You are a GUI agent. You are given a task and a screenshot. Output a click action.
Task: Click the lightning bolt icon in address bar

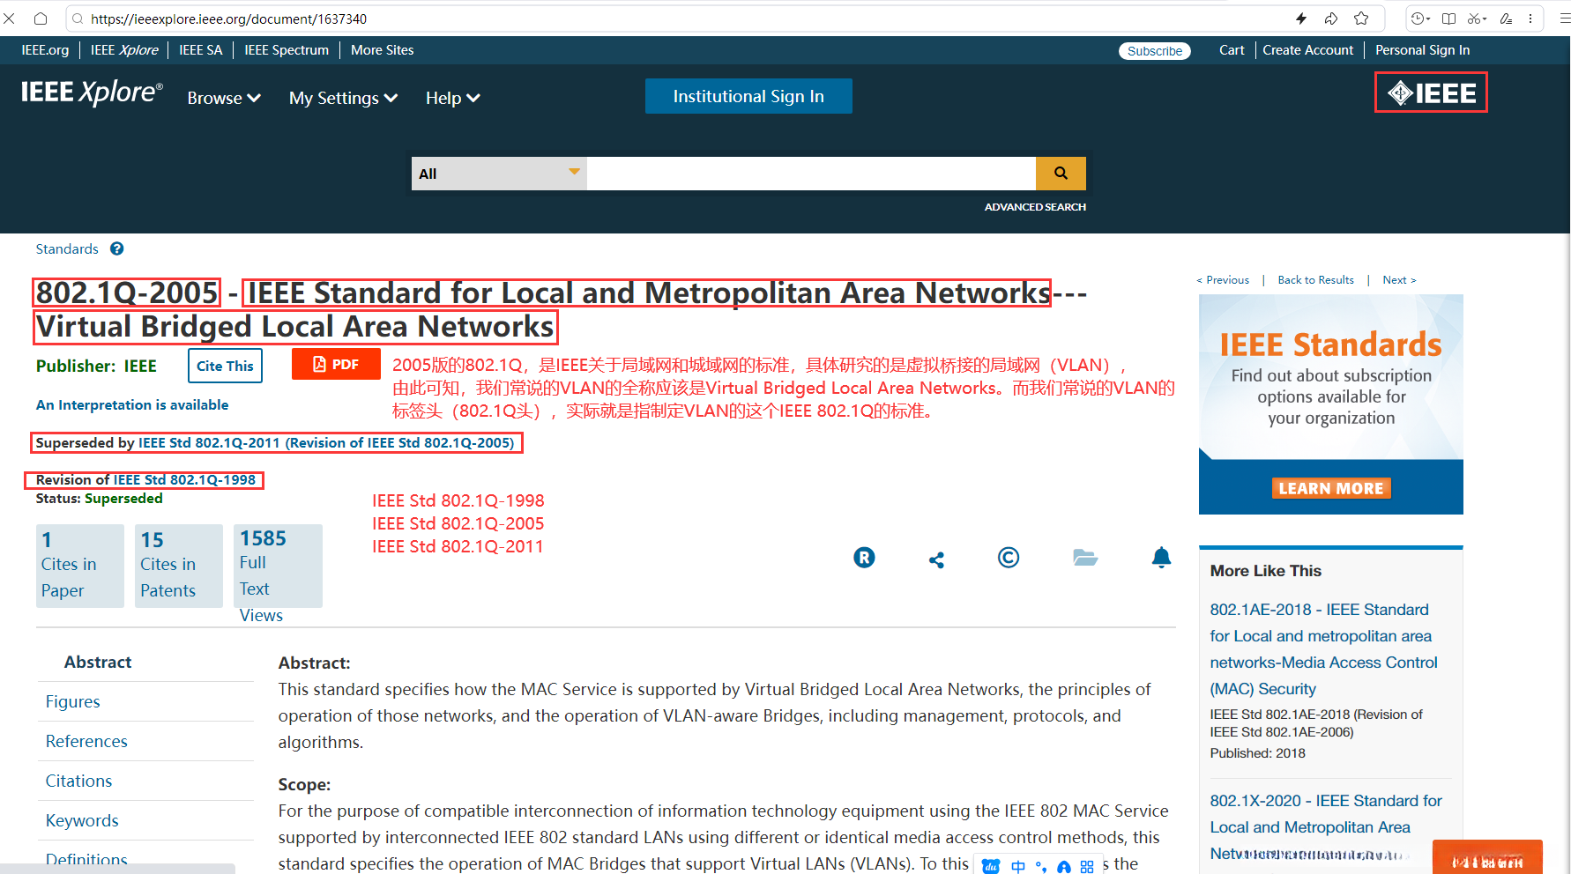point(1301,19)
